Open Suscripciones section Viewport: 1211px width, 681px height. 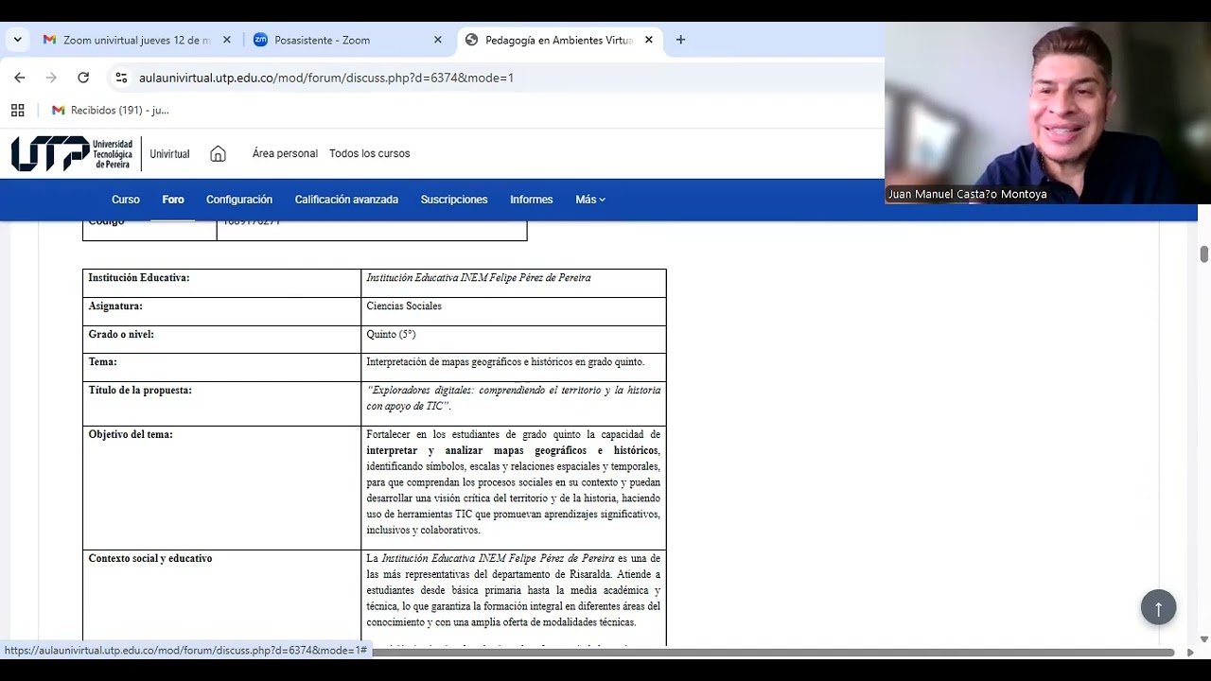pos(454,200)
